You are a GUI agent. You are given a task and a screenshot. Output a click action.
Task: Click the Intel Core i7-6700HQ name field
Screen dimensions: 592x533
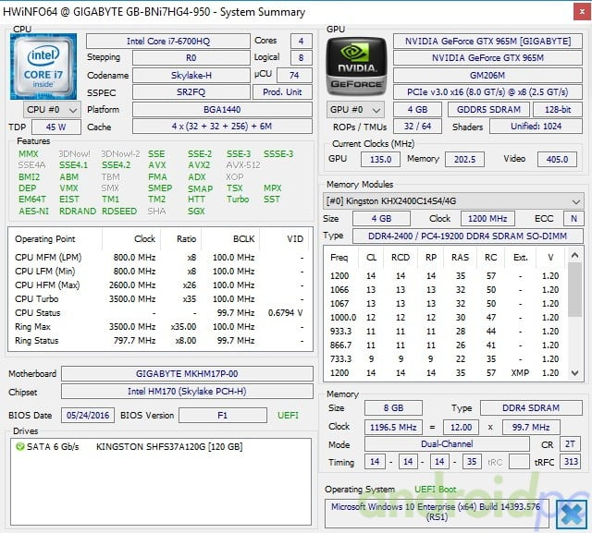[x=168, y=41]
